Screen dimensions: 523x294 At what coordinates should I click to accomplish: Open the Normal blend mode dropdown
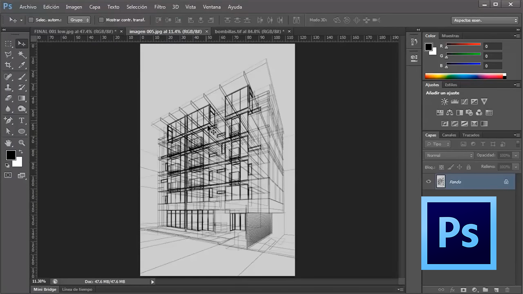coord(449,155)
